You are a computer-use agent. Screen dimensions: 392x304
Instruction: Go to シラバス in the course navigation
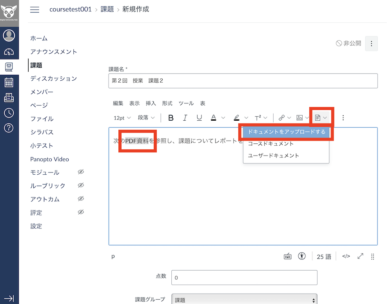point(41,132)
